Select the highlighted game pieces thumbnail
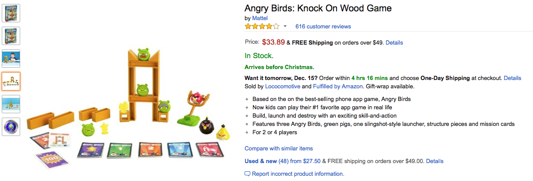Screen dimensions: 533x181 (x=11, y=81)
